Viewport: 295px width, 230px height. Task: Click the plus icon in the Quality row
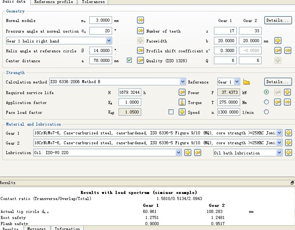(278, 60)
